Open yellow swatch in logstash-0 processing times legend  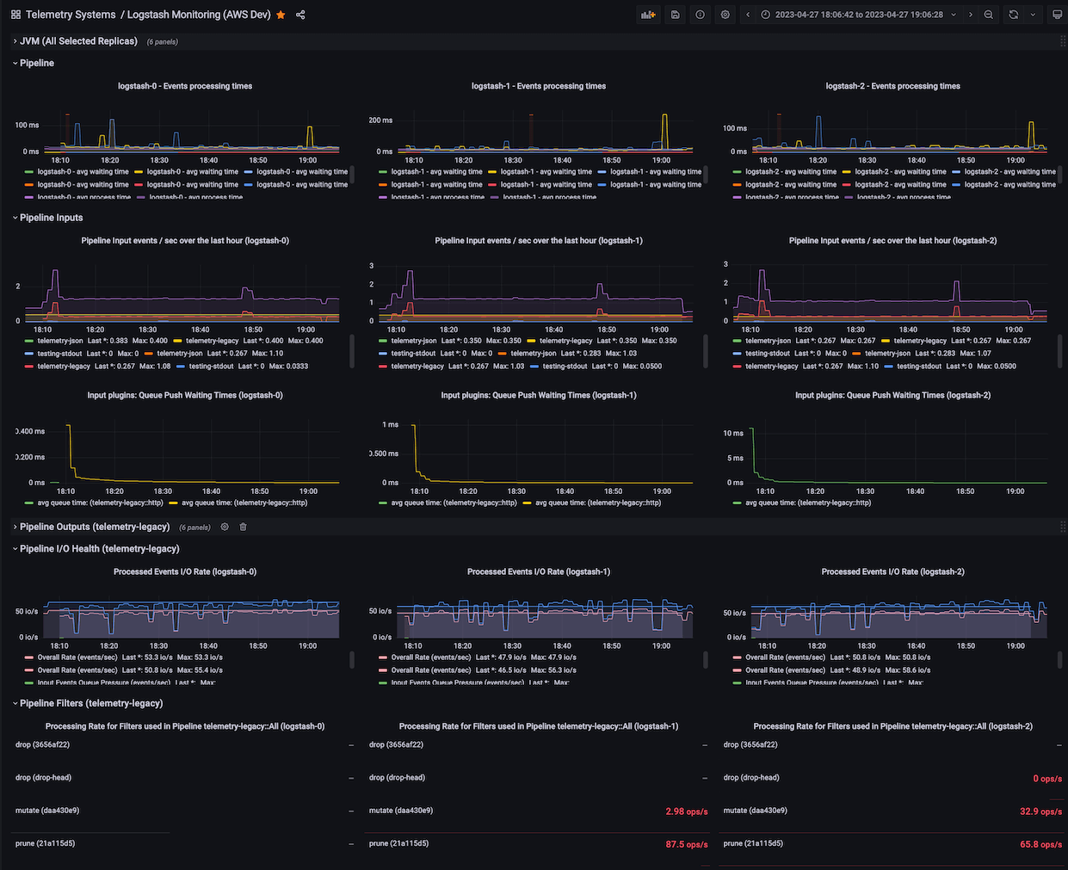(139, 172)
